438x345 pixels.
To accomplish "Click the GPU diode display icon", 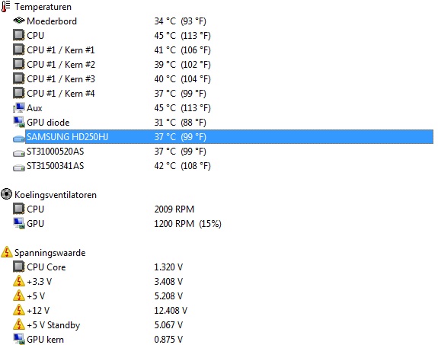I will point(19,122).
